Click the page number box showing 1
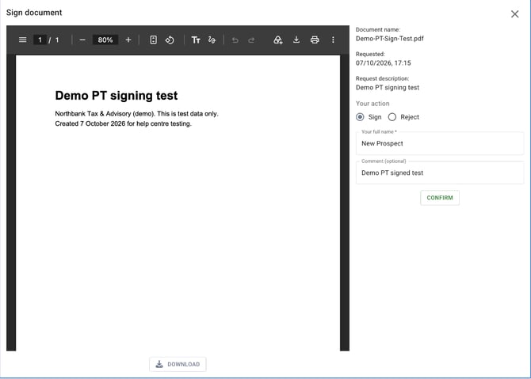Viewport: 531px width, 379px height. coord(40,40)
